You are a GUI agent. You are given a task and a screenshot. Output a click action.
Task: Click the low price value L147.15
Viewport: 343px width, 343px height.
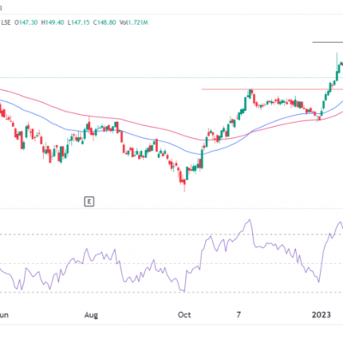coord(79,22)
